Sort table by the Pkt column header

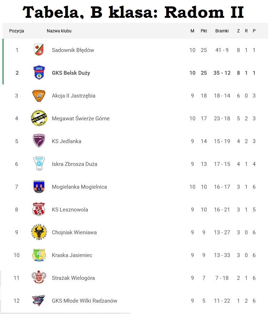204,31
